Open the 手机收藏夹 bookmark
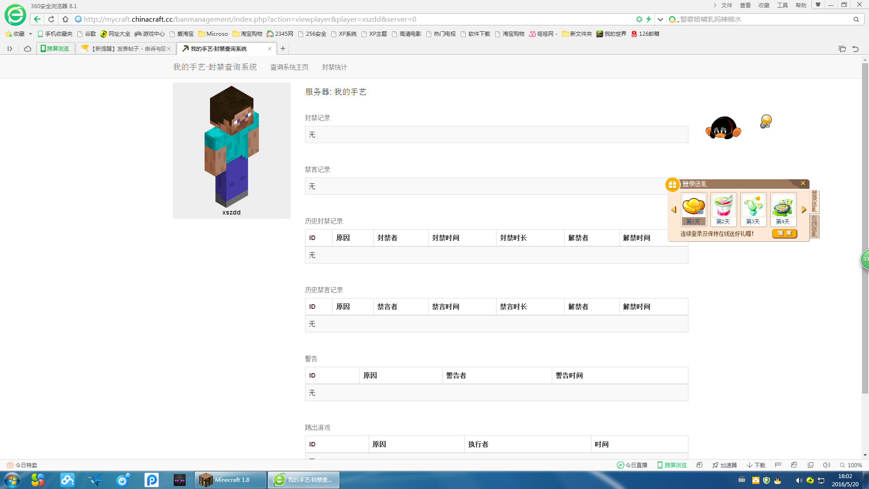Screen dimensions: 869x489 55,34
